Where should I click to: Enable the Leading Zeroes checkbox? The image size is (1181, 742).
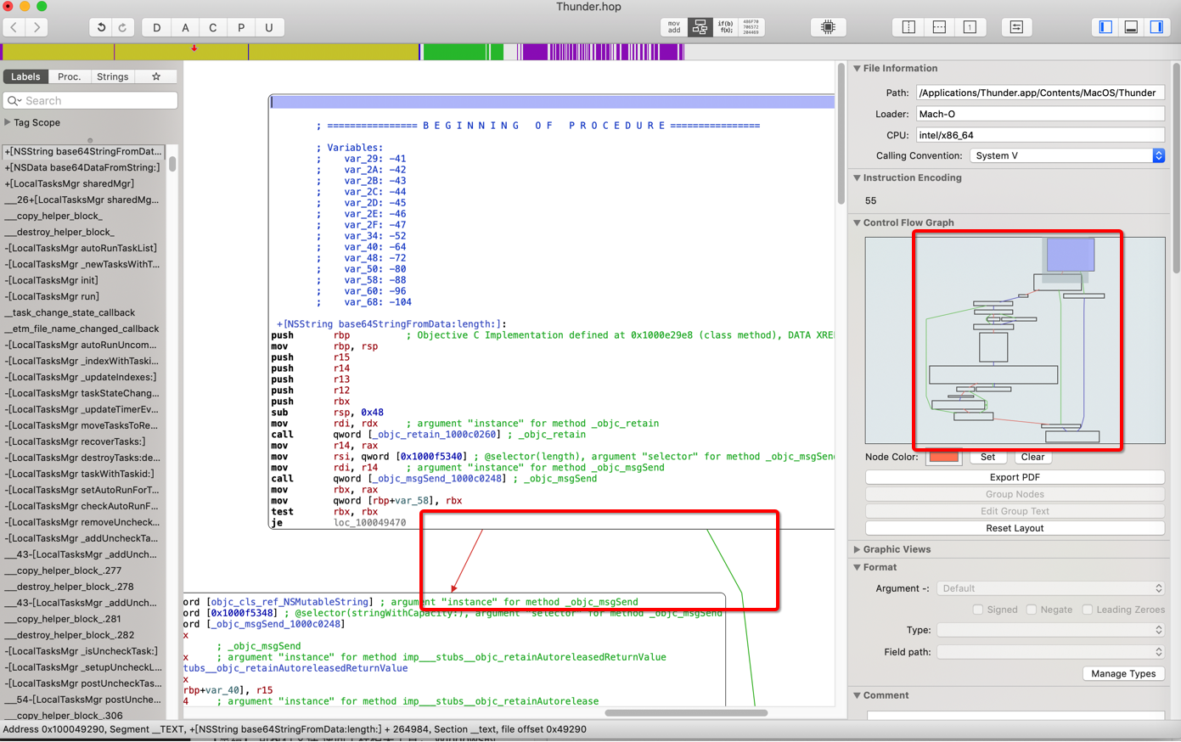pos(1088,610)
